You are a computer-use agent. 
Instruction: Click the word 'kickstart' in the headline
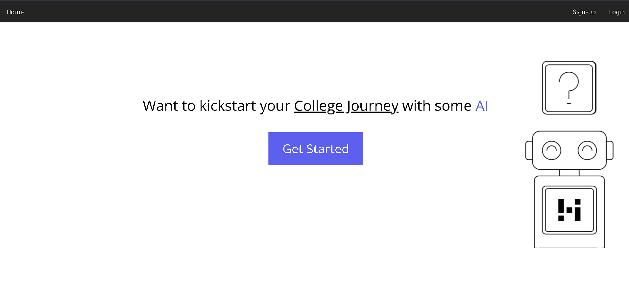(228, 106)
